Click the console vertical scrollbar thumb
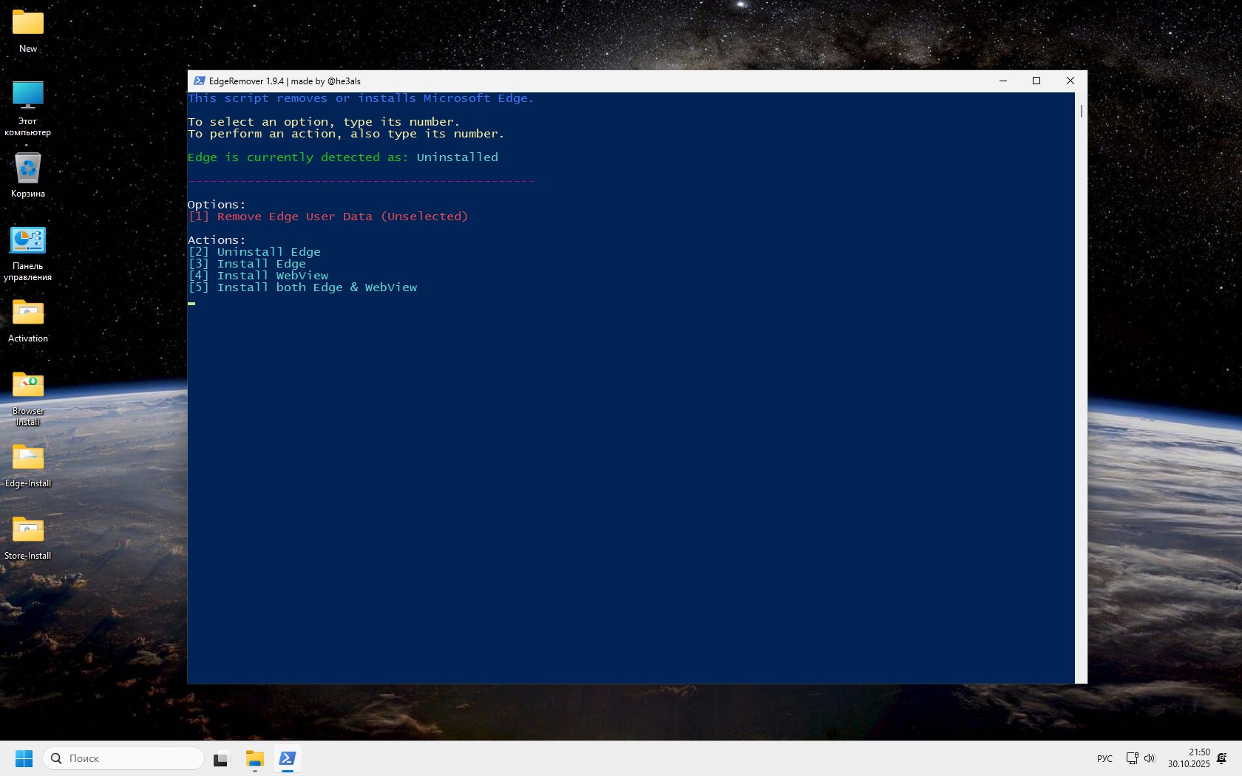The height and width of the screenshot is (776, 1242). click(x=1081, y=111)
